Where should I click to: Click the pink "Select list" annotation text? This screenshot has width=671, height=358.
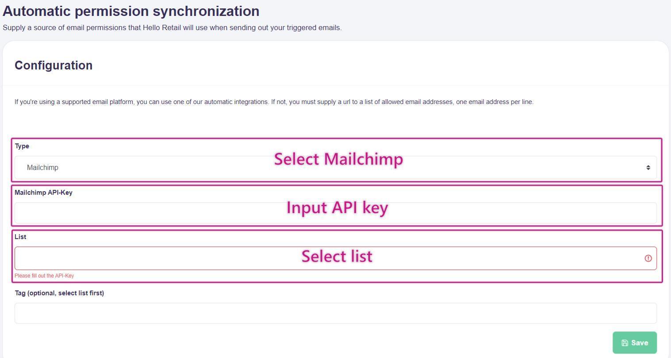pyautogui.click(x=337, y=256)
